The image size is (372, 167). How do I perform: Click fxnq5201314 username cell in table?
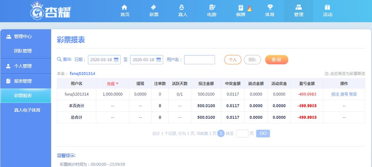77,94
